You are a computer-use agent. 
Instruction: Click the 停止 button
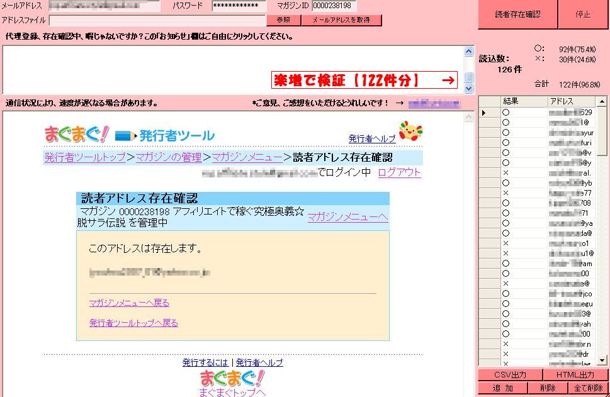583,14
